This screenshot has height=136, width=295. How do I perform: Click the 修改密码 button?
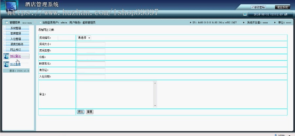pos(258,7)
